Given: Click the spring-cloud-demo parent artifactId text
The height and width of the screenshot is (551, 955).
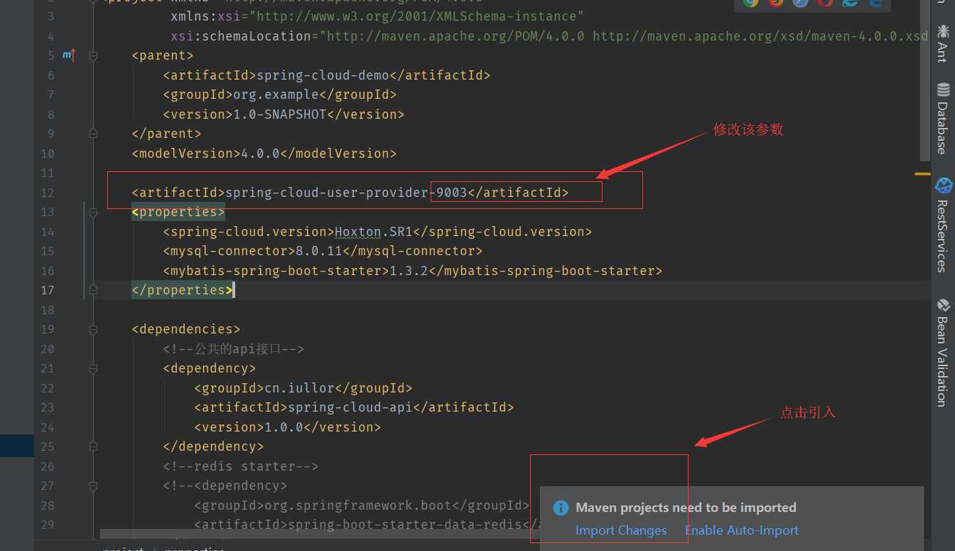Looking at the screenshot, I should (323, 75).
